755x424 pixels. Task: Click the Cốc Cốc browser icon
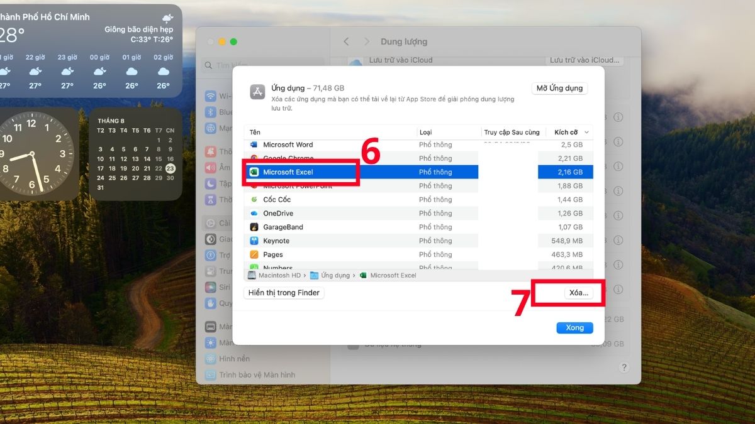(x=254, y=199)
